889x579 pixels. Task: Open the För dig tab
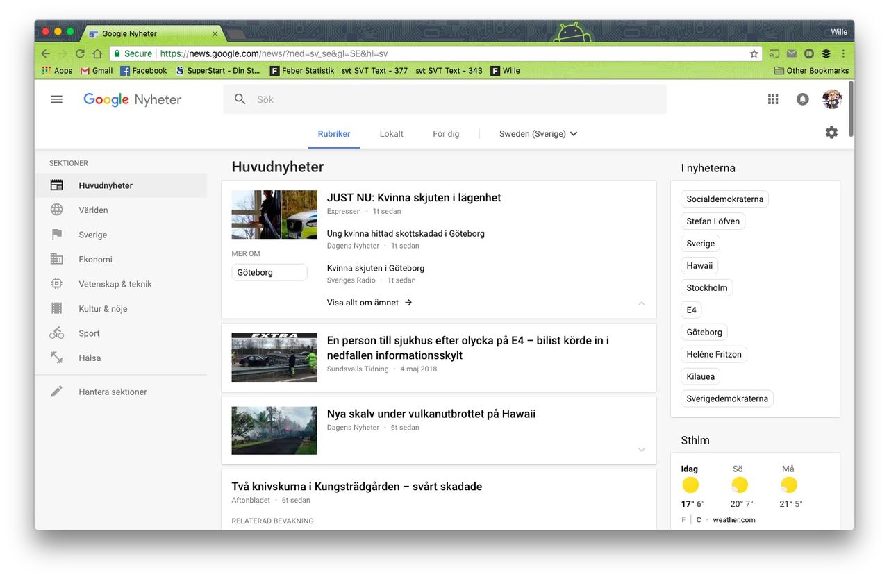coord(446,133)
